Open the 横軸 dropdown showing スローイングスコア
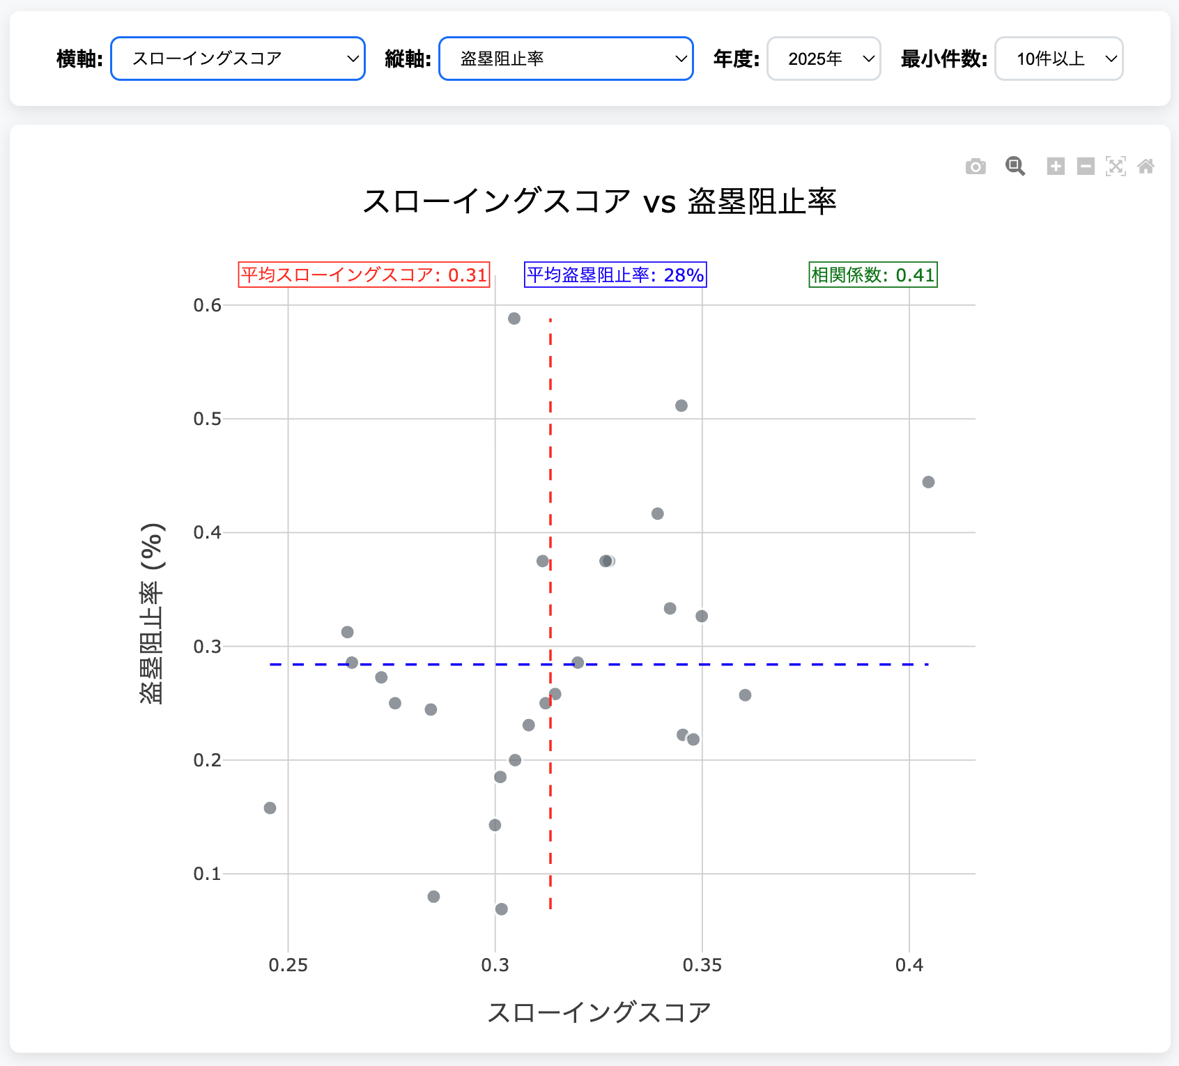The image size is (1179, 1066). [238, 59]
